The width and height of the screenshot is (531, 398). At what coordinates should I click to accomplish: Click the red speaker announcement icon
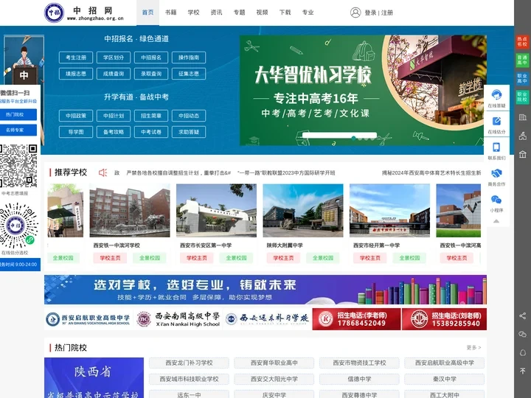pos(103,172)
